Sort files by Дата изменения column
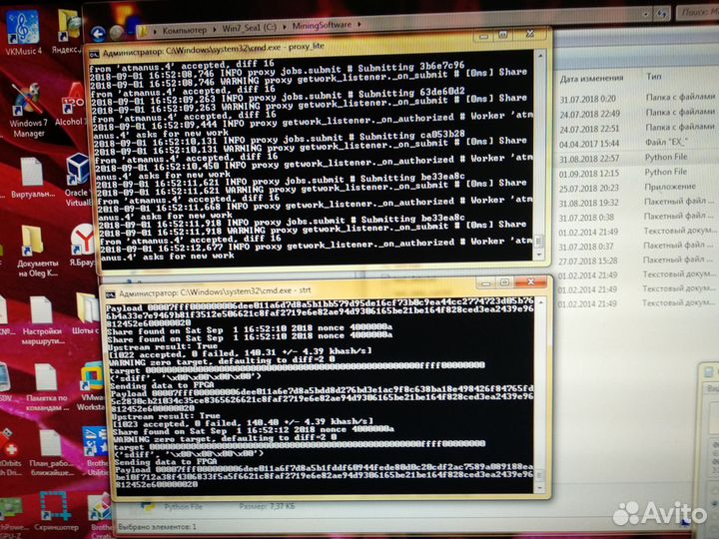The width and height of the screenshot is (719, 539). 595,77
